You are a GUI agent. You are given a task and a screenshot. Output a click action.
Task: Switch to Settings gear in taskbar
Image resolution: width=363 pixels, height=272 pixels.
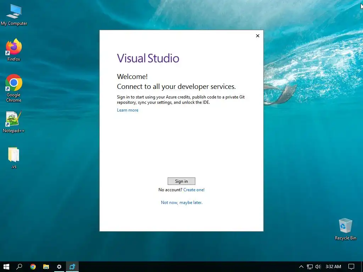59,267
